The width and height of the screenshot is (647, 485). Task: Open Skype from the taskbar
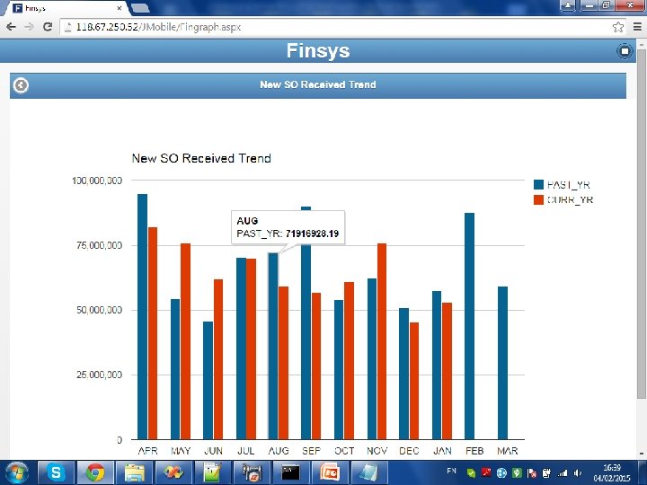[x=56, y=472]
